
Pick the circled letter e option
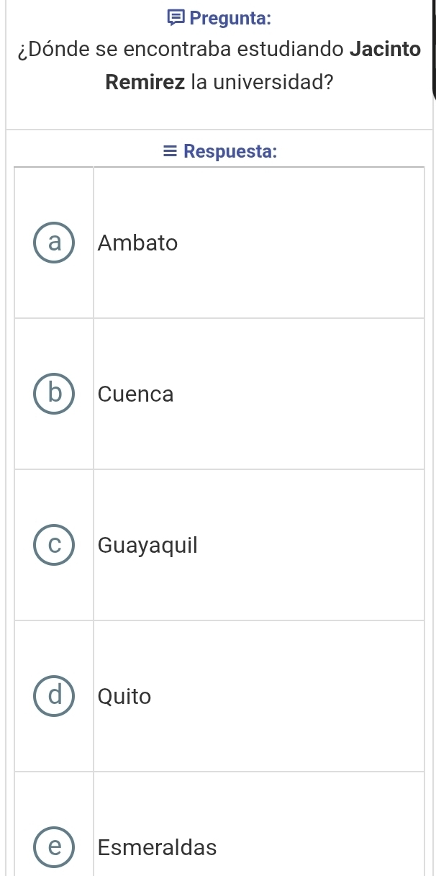pos(53,847)
